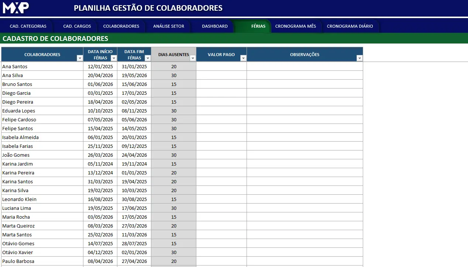Screen dimensions: 468x267
Task: Navigate to the Análise Setor tab
Action: 168,26
